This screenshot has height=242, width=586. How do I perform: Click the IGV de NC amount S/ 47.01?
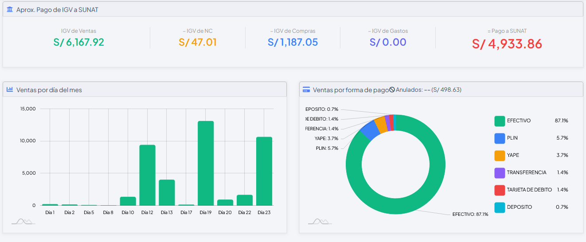(198, 42)
